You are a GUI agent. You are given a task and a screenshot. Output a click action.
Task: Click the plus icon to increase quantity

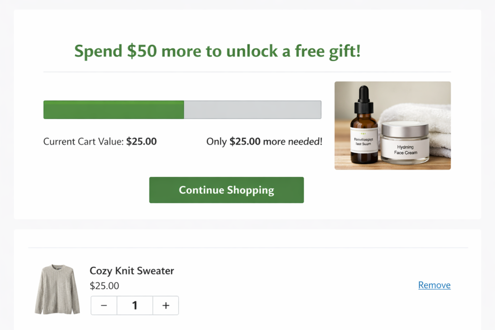coord(165,305)
